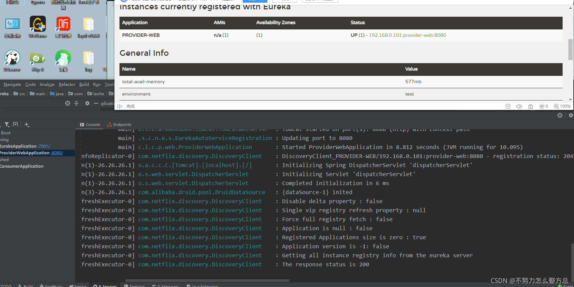Click the PROVIDER-WEB application cell

[141, 35]
